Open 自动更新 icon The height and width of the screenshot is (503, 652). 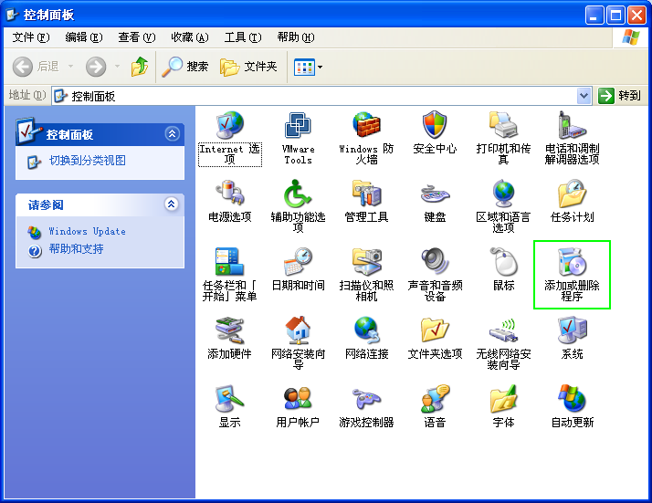point(572,398)
